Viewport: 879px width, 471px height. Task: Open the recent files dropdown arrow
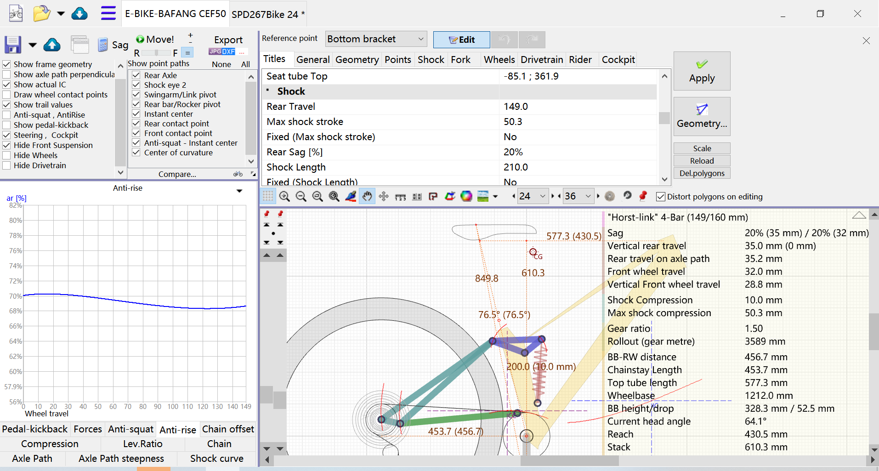[61, 14]
